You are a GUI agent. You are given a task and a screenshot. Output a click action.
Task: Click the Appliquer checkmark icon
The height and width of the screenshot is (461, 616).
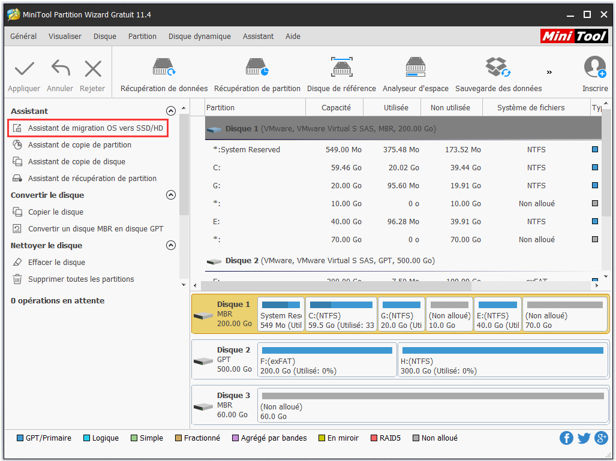25,69
